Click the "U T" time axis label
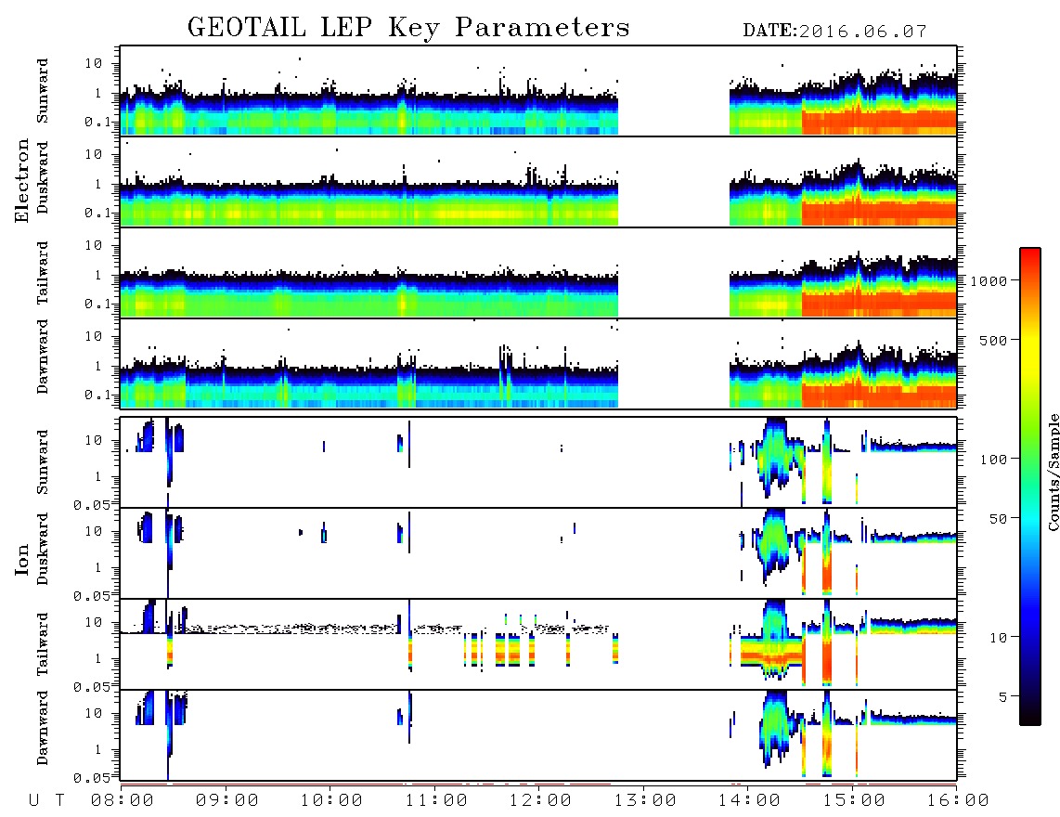This screenshot has width=1060, height=817. [x=46, y=801]
